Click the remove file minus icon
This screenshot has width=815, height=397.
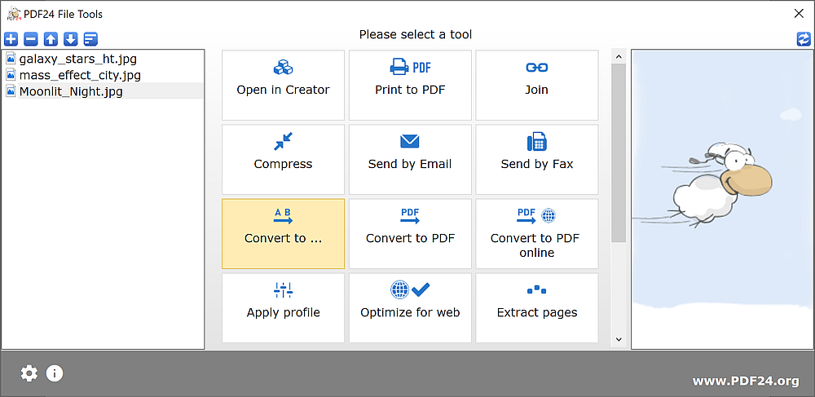31,39
